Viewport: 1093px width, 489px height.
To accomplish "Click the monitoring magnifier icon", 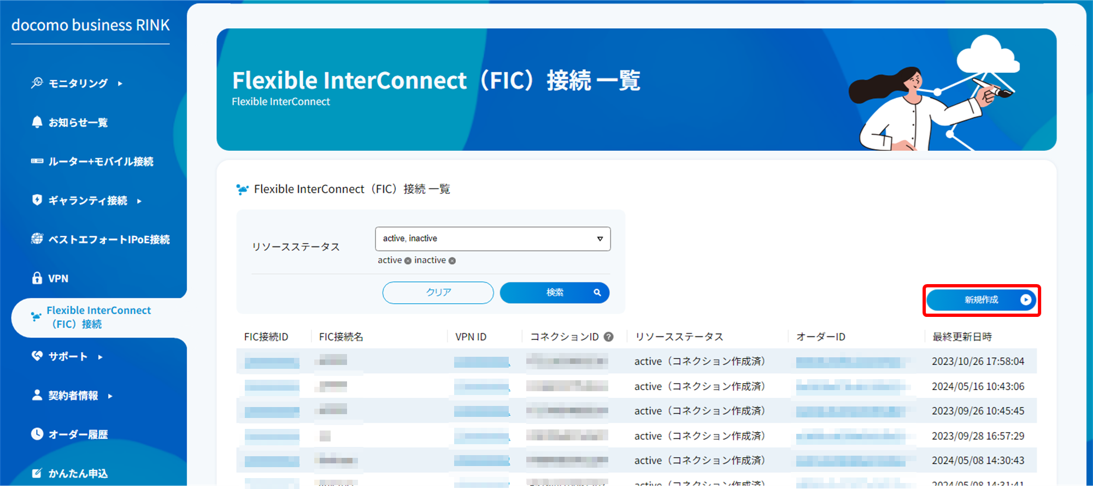I will click(x=37, y=83).
